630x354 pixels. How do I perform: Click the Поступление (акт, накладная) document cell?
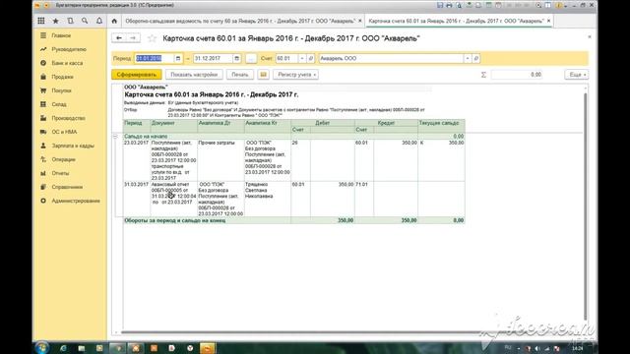173,160
